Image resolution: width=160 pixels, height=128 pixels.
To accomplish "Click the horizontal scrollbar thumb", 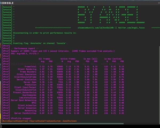I will 62,124.
